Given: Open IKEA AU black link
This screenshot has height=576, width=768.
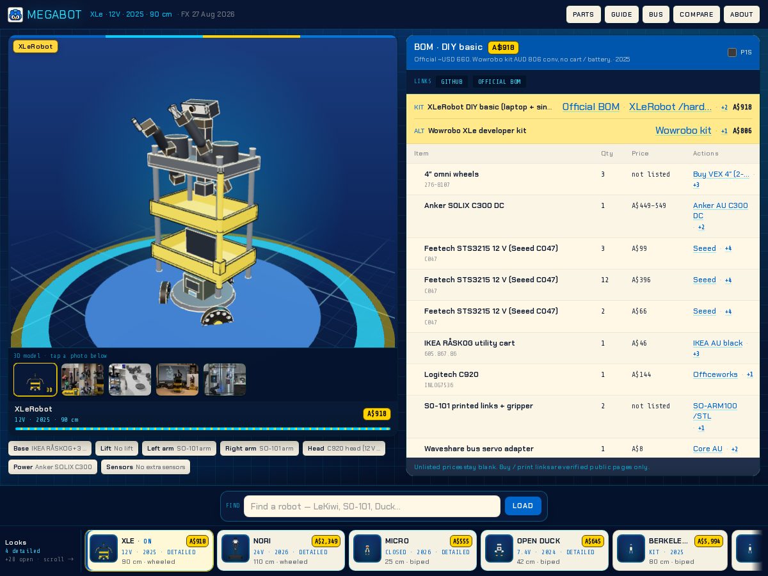Looking at the screenshot, I should click(718, 343).
